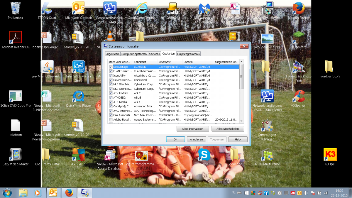
Task: Uncheck the Device Redirector startup item
Action: [111, 80]
